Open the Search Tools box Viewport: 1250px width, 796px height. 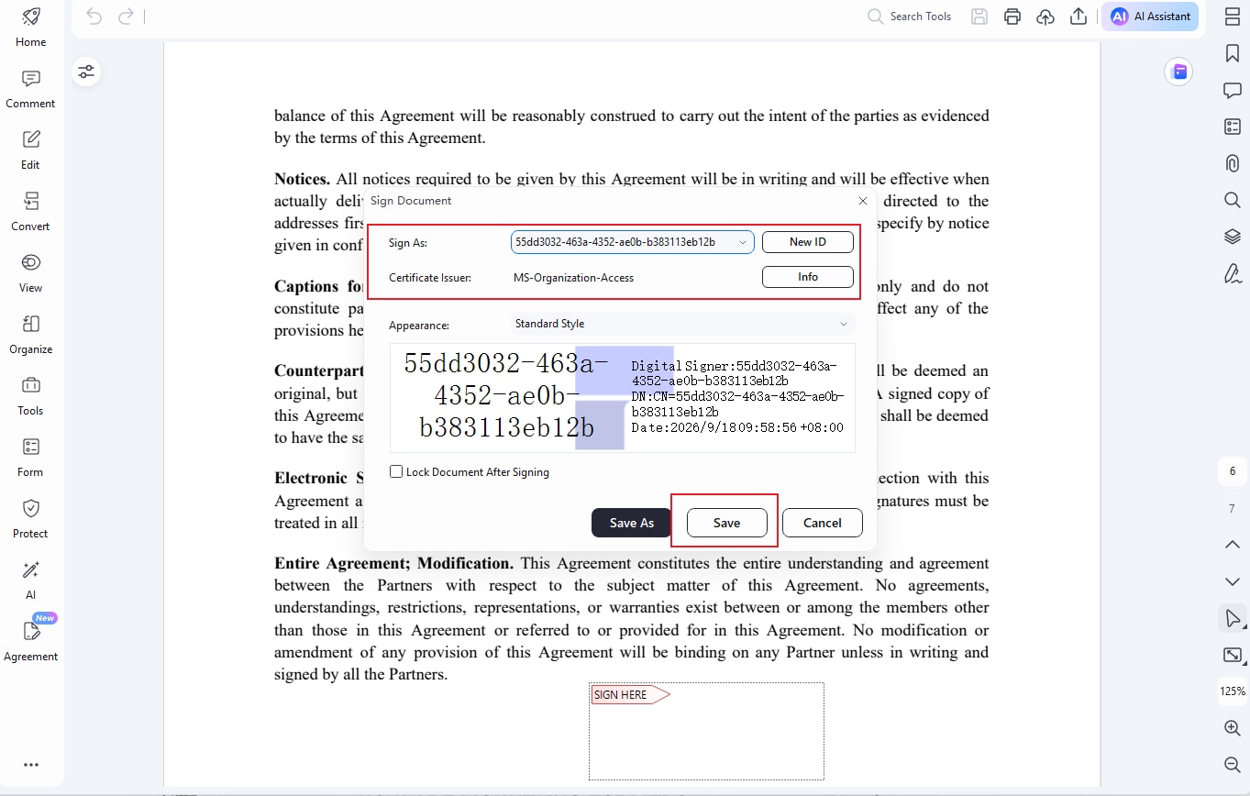[x=910, y=17]
